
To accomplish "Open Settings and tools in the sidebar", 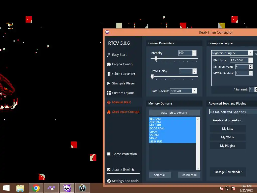I will (125, 181).
